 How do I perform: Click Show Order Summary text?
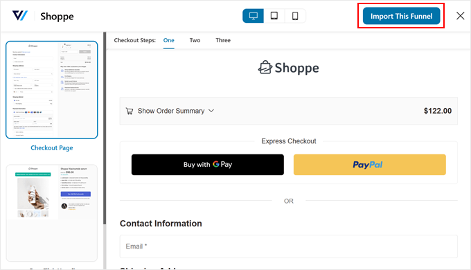point(171,111)
